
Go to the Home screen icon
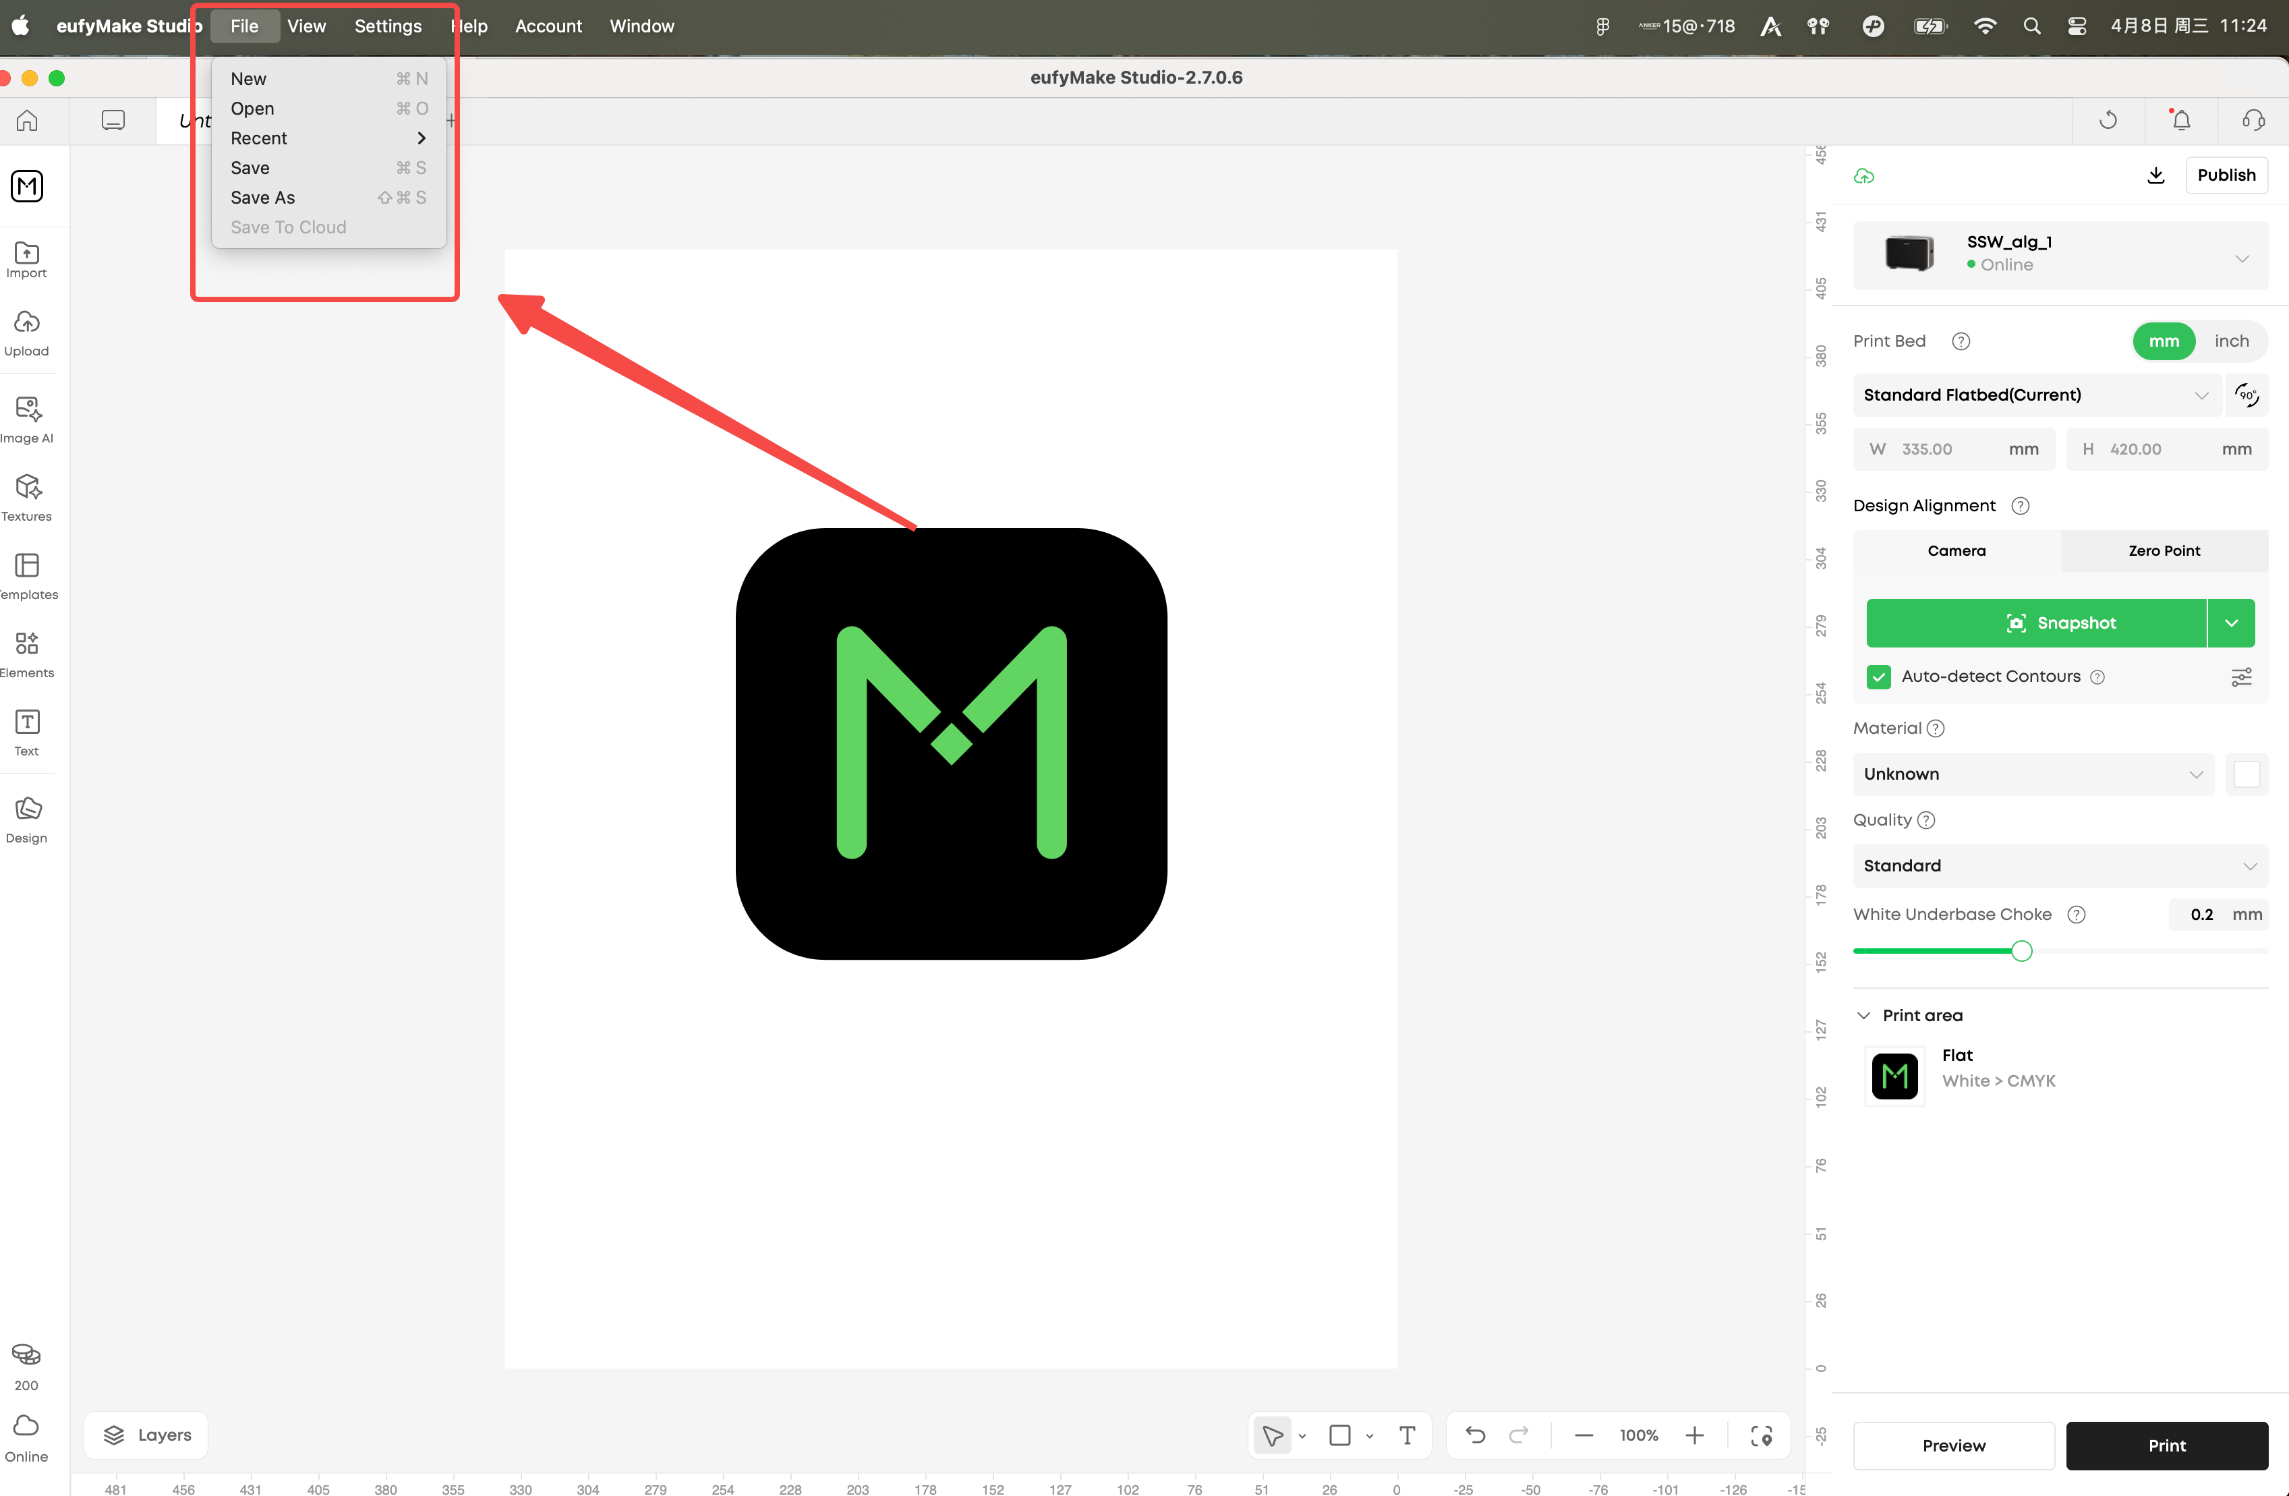tap(27, 120)
